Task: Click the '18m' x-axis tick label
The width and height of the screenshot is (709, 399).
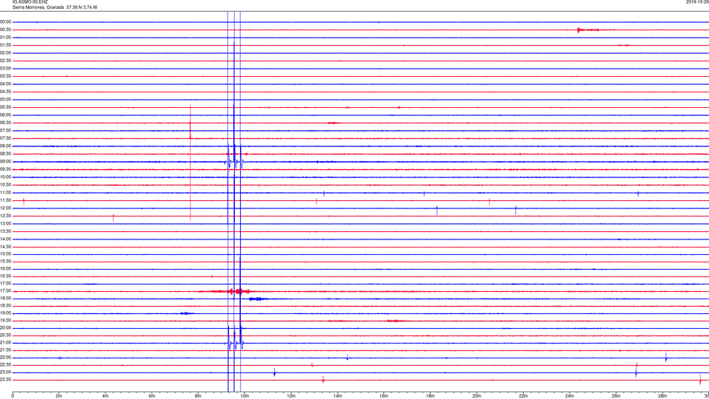Action: (430, 396)
